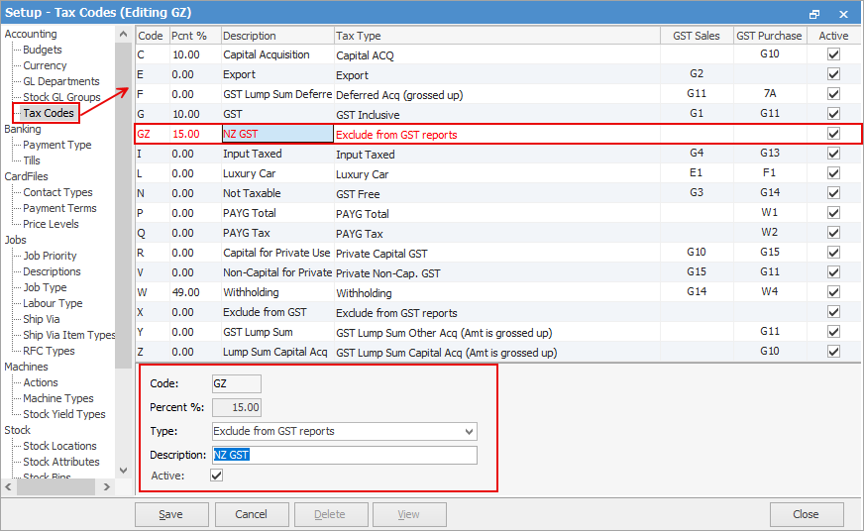864x531 pixels.
Task: Toggle Active checkbox for code F row
Action: (833, 94)
